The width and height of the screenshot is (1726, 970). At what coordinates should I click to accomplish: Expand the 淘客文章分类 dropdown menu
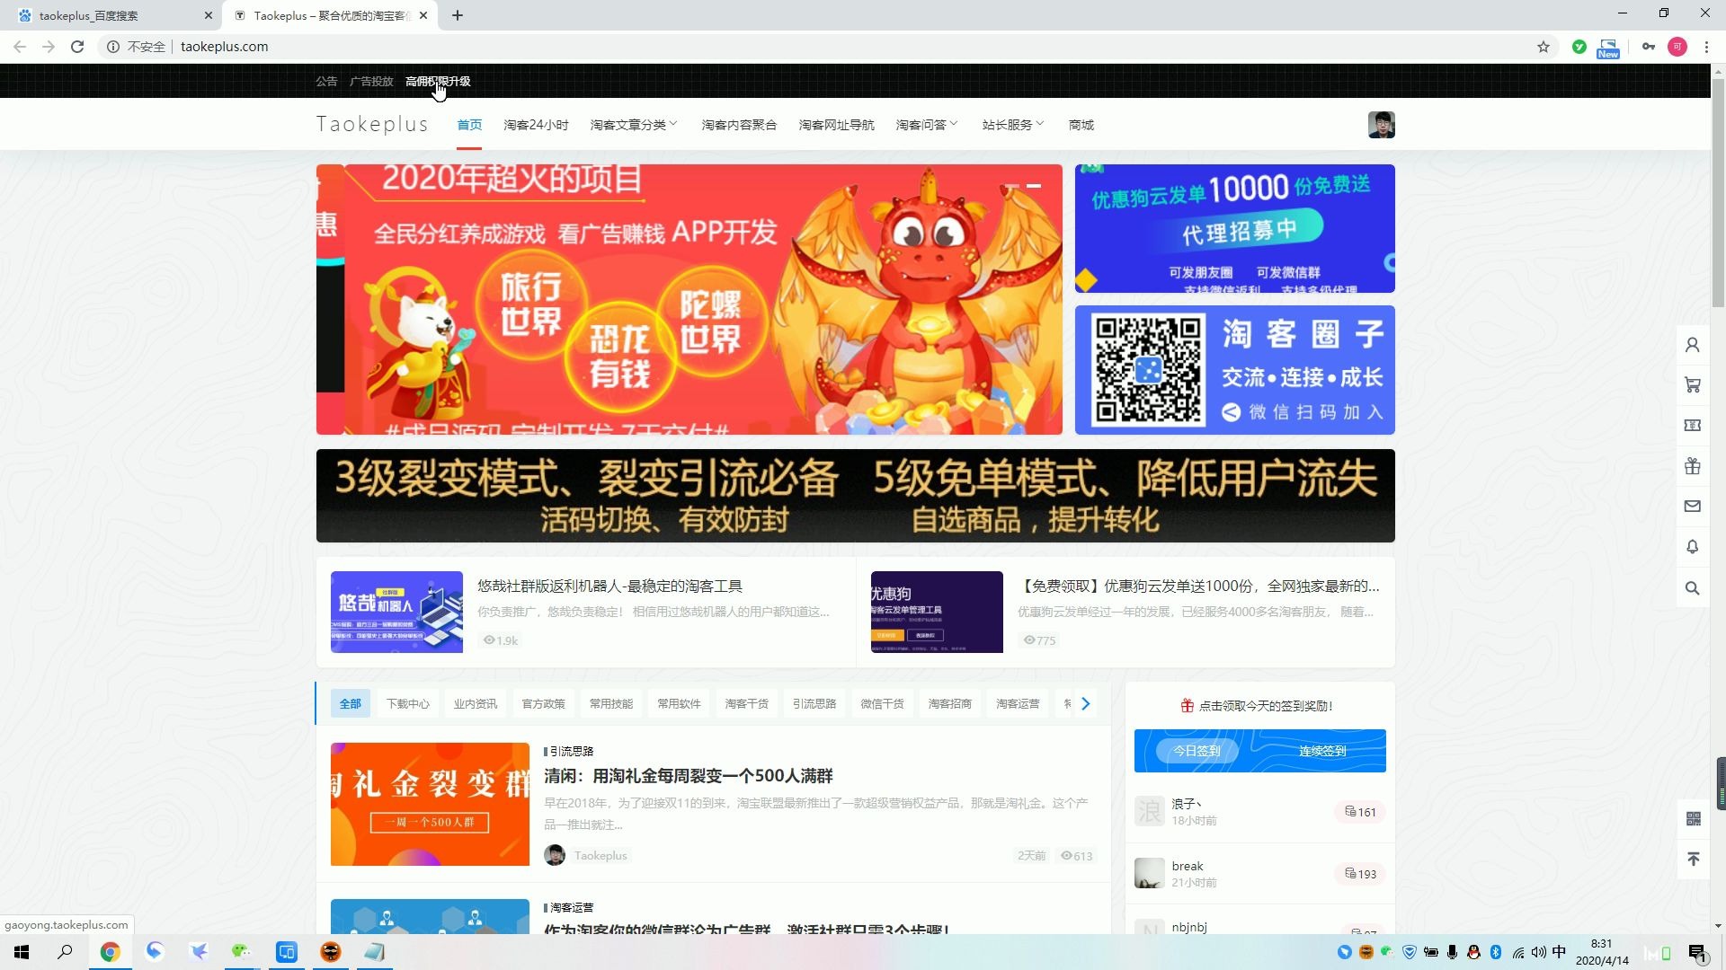click(x=633, y=125)
